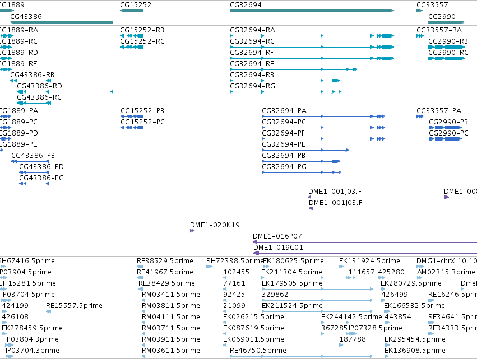Screen dimensions: 477x359
Task: Click the RE15557.5prime EST label
Action: coord(74,306)
